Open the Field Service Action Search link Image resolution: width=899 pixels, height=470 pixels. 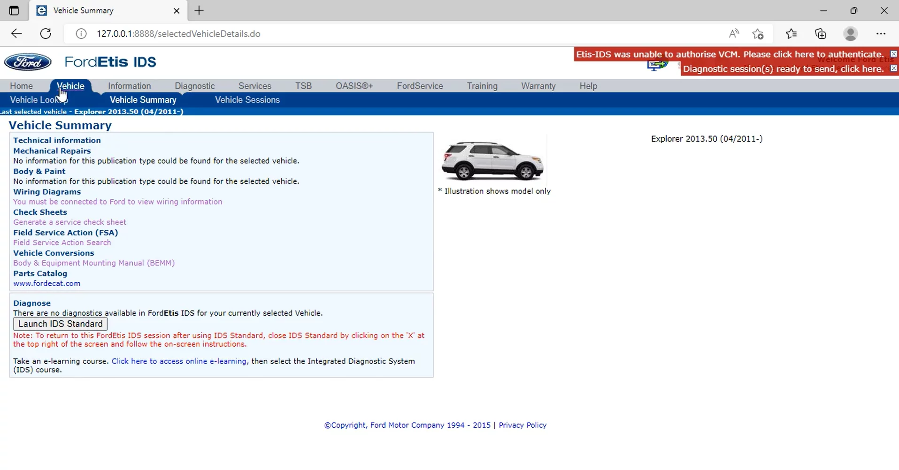62,243
